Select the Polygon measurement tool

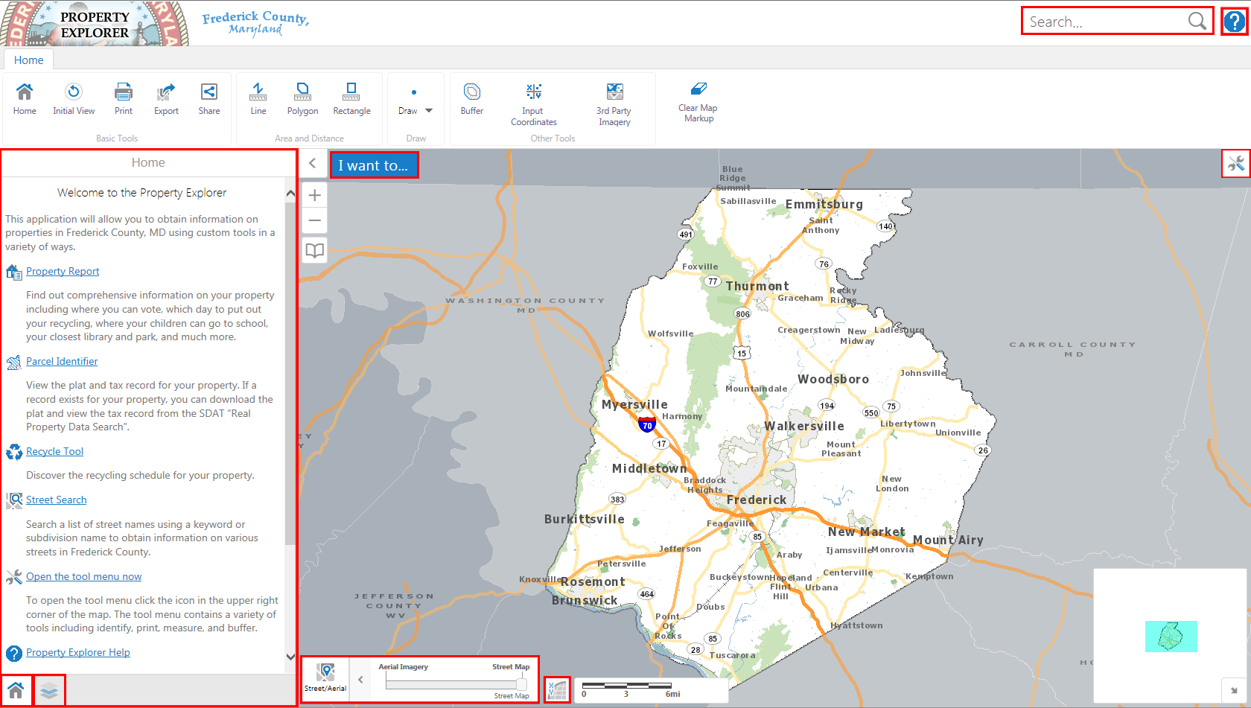(302, 101)
